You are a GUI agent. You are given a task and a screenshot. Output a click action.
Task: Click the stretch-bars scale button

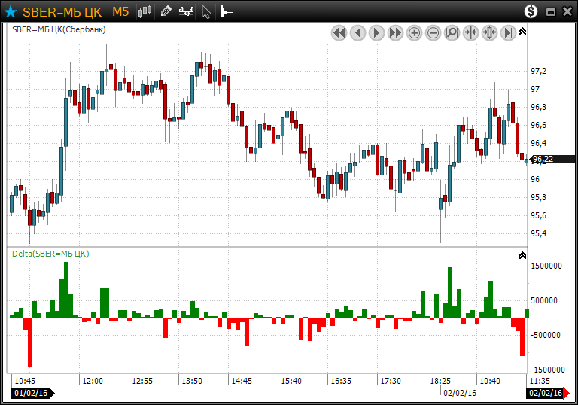pos(489,32)
